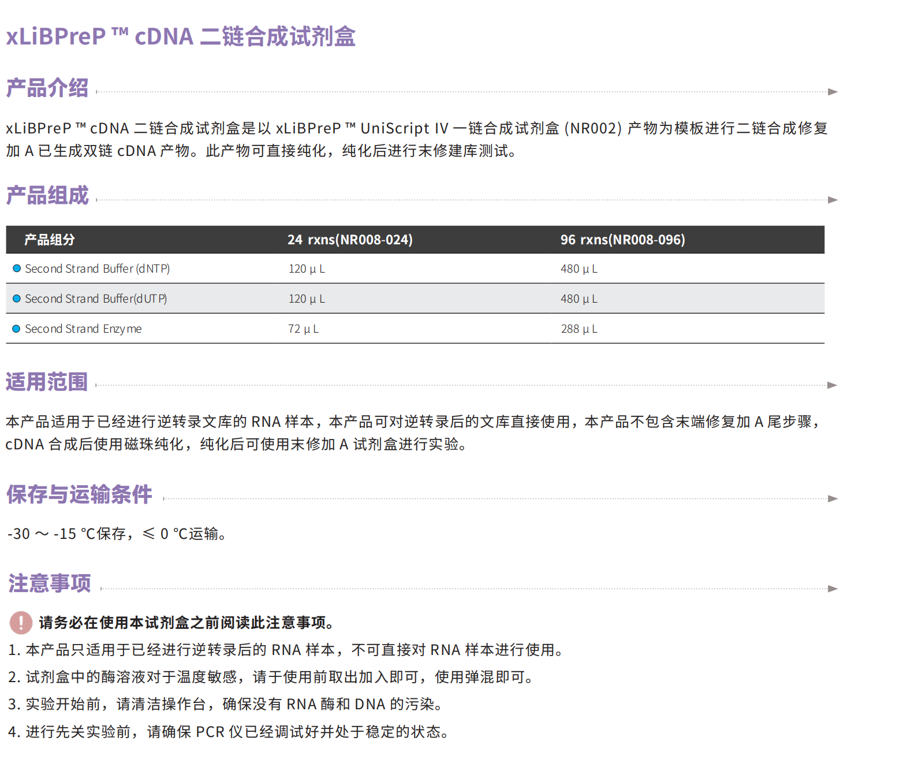Click the 288 μL Second Strand Enzyme value
Screen dimensions: 907x763
(579, 329)
